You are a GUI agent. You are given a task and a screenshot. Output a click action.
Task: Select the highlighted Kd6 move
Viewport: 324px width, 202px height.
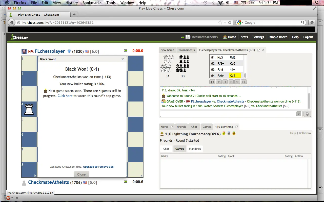tap(235, 75)
